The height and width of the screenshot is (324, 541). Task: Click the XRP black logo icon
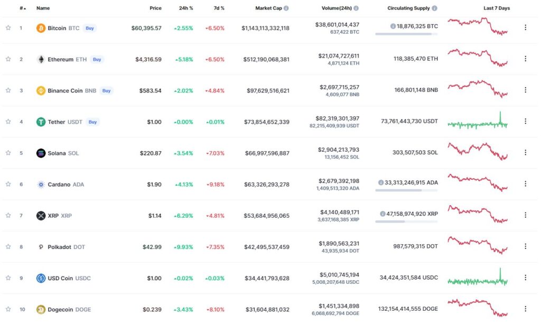point(41,216)
